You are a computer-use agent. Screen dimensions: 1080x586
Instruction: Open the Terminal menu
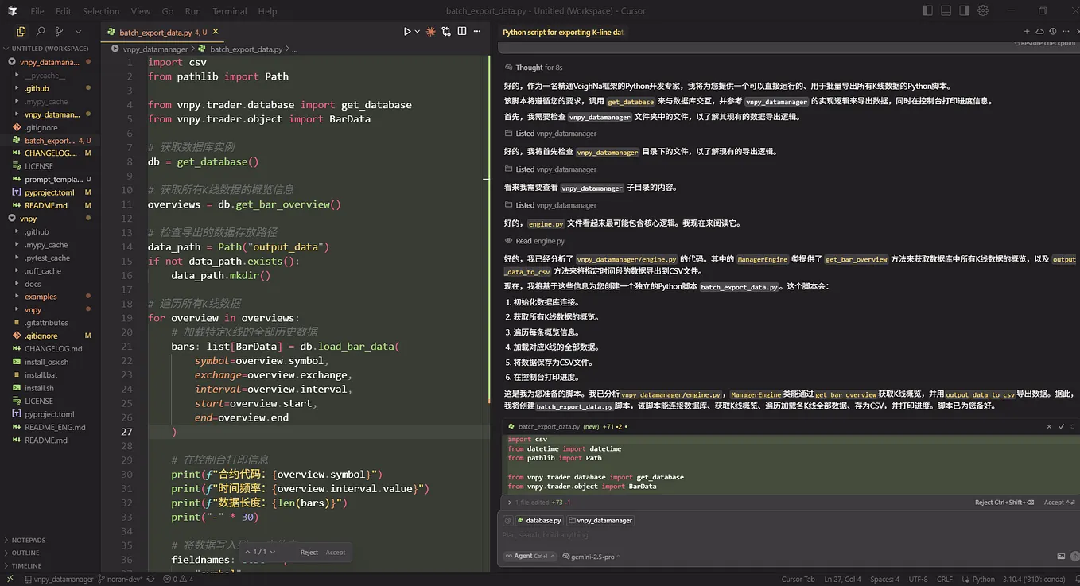pyautogui.click(x=230, y=11)
